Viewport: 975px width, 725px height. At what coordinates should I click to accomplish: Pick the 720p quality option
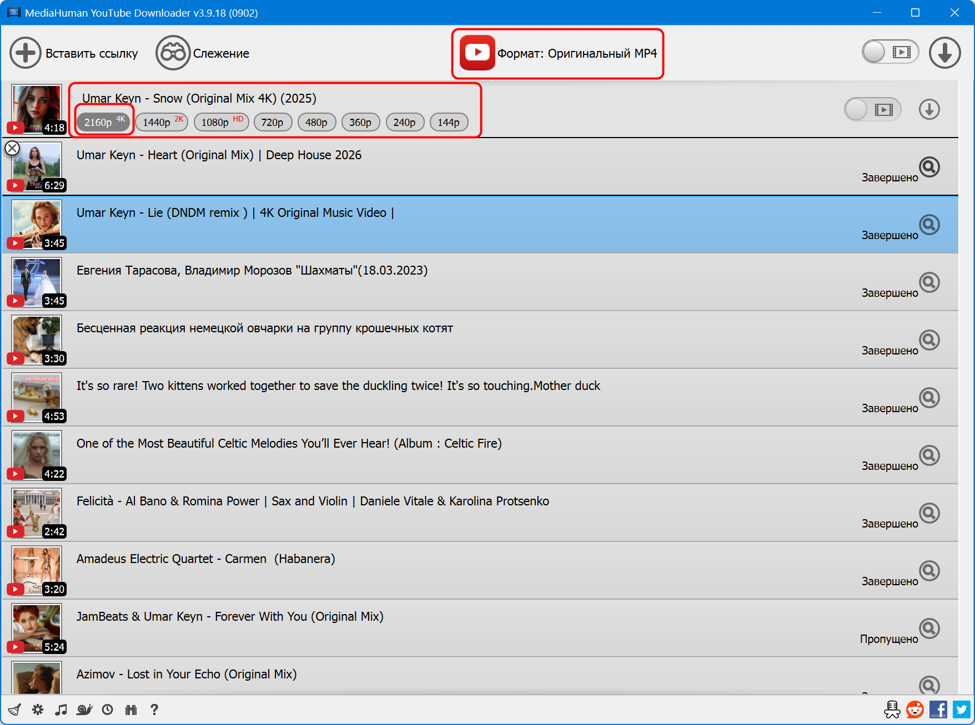[x=273, y=122]
